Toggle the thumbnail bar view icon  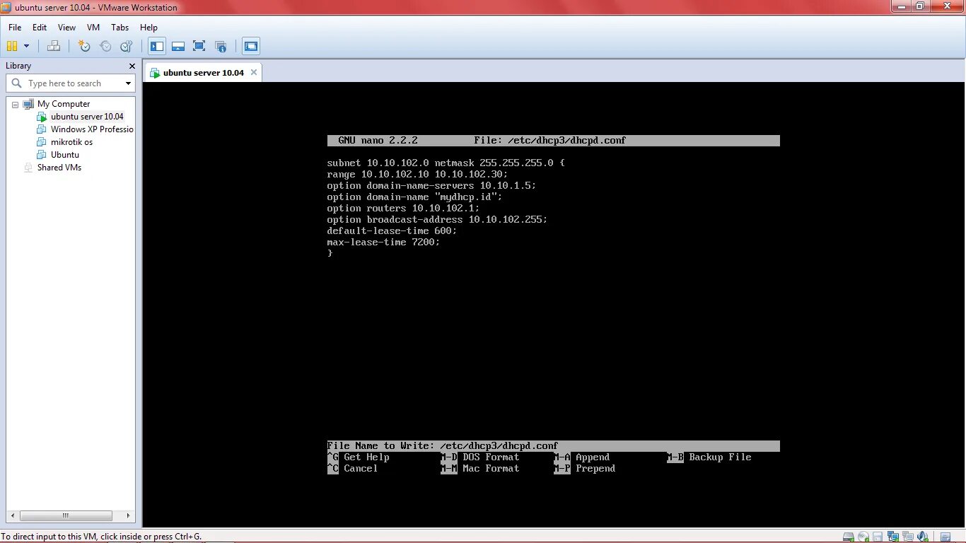pyautogui.click(x=178, y=46)
